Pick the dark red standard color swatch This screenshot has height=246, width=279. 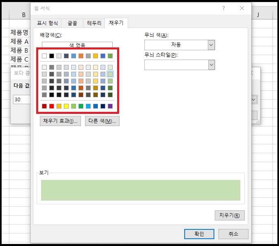coord(44,106)
